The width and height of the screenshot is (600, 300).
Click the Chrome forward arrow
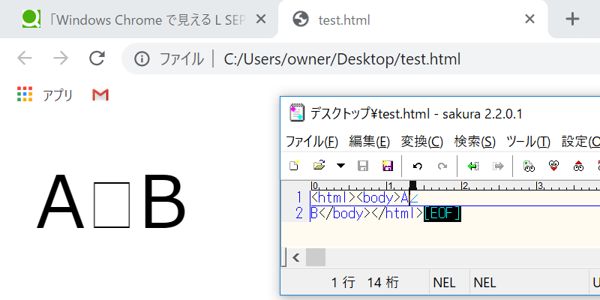pos(61,58)
